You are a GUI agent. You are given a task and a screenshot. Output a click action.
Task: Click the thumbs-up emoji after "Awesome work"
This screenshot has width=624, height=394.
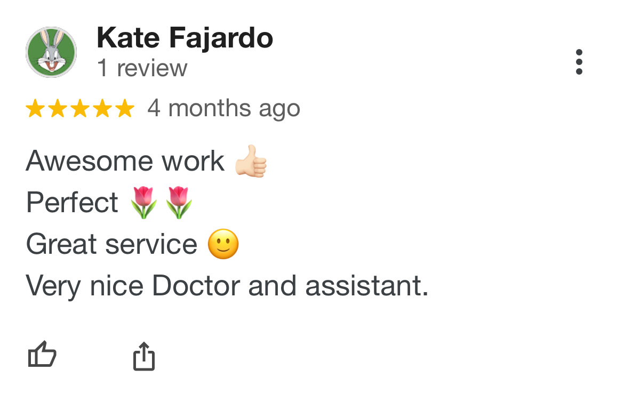pyautogui.click(x=251, y=161)
